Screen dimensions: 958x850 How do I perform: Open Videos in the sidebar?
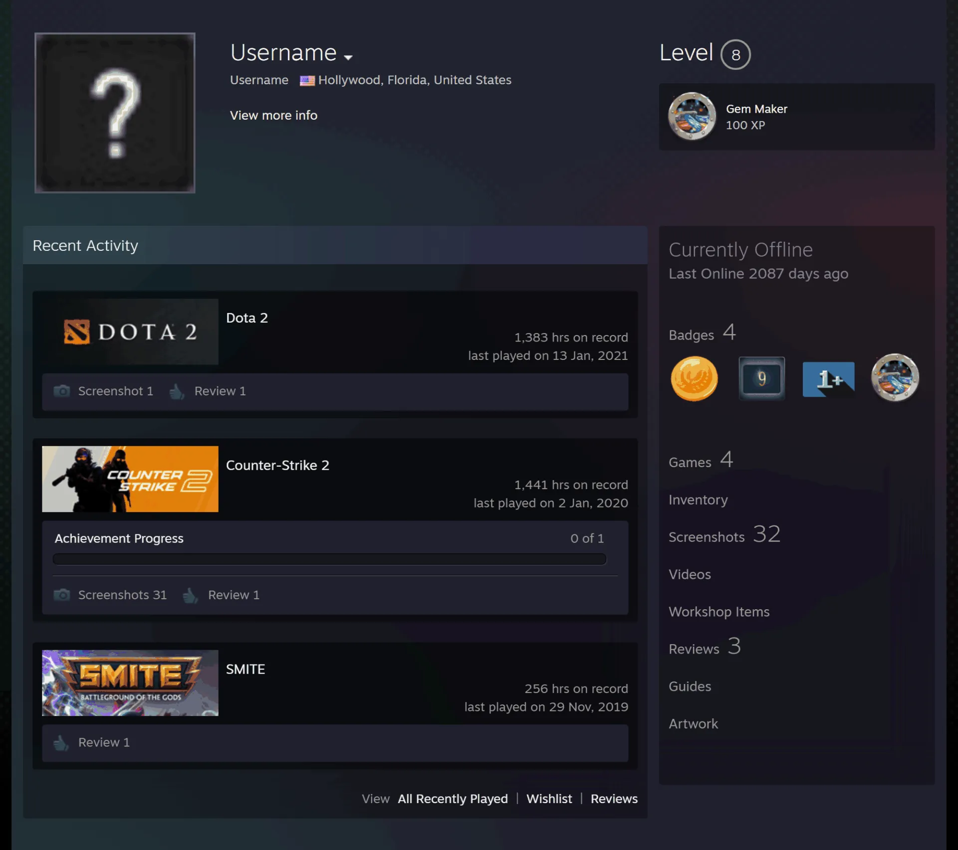(x=690, y=575)
